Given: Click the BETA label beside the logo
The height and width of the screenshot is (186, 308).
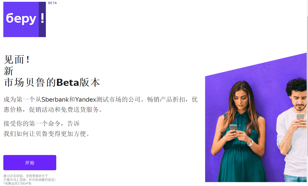Looking at the screenshot, I should tap(52, 3).
